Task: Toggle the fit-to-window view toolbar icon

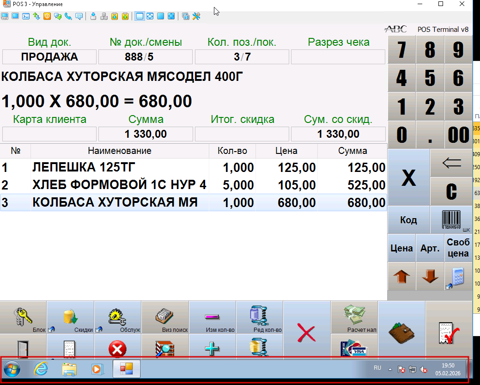Action: tap(150, 16)
